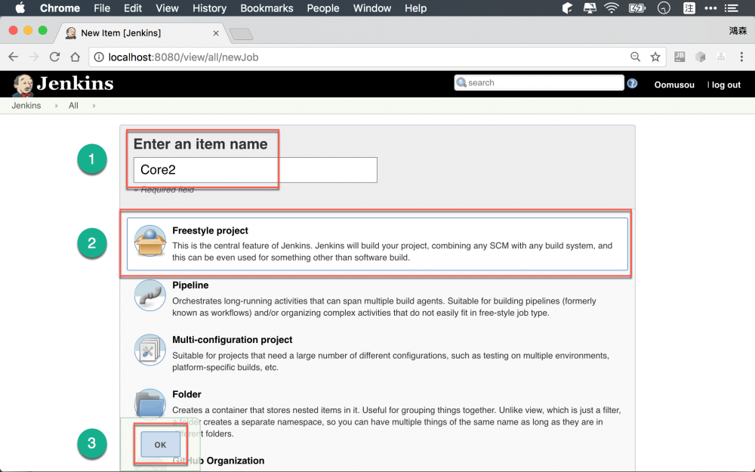Click the Multi-configuration project icon
Viewport: 755px width, 472px height.
[x=149, y=350]
